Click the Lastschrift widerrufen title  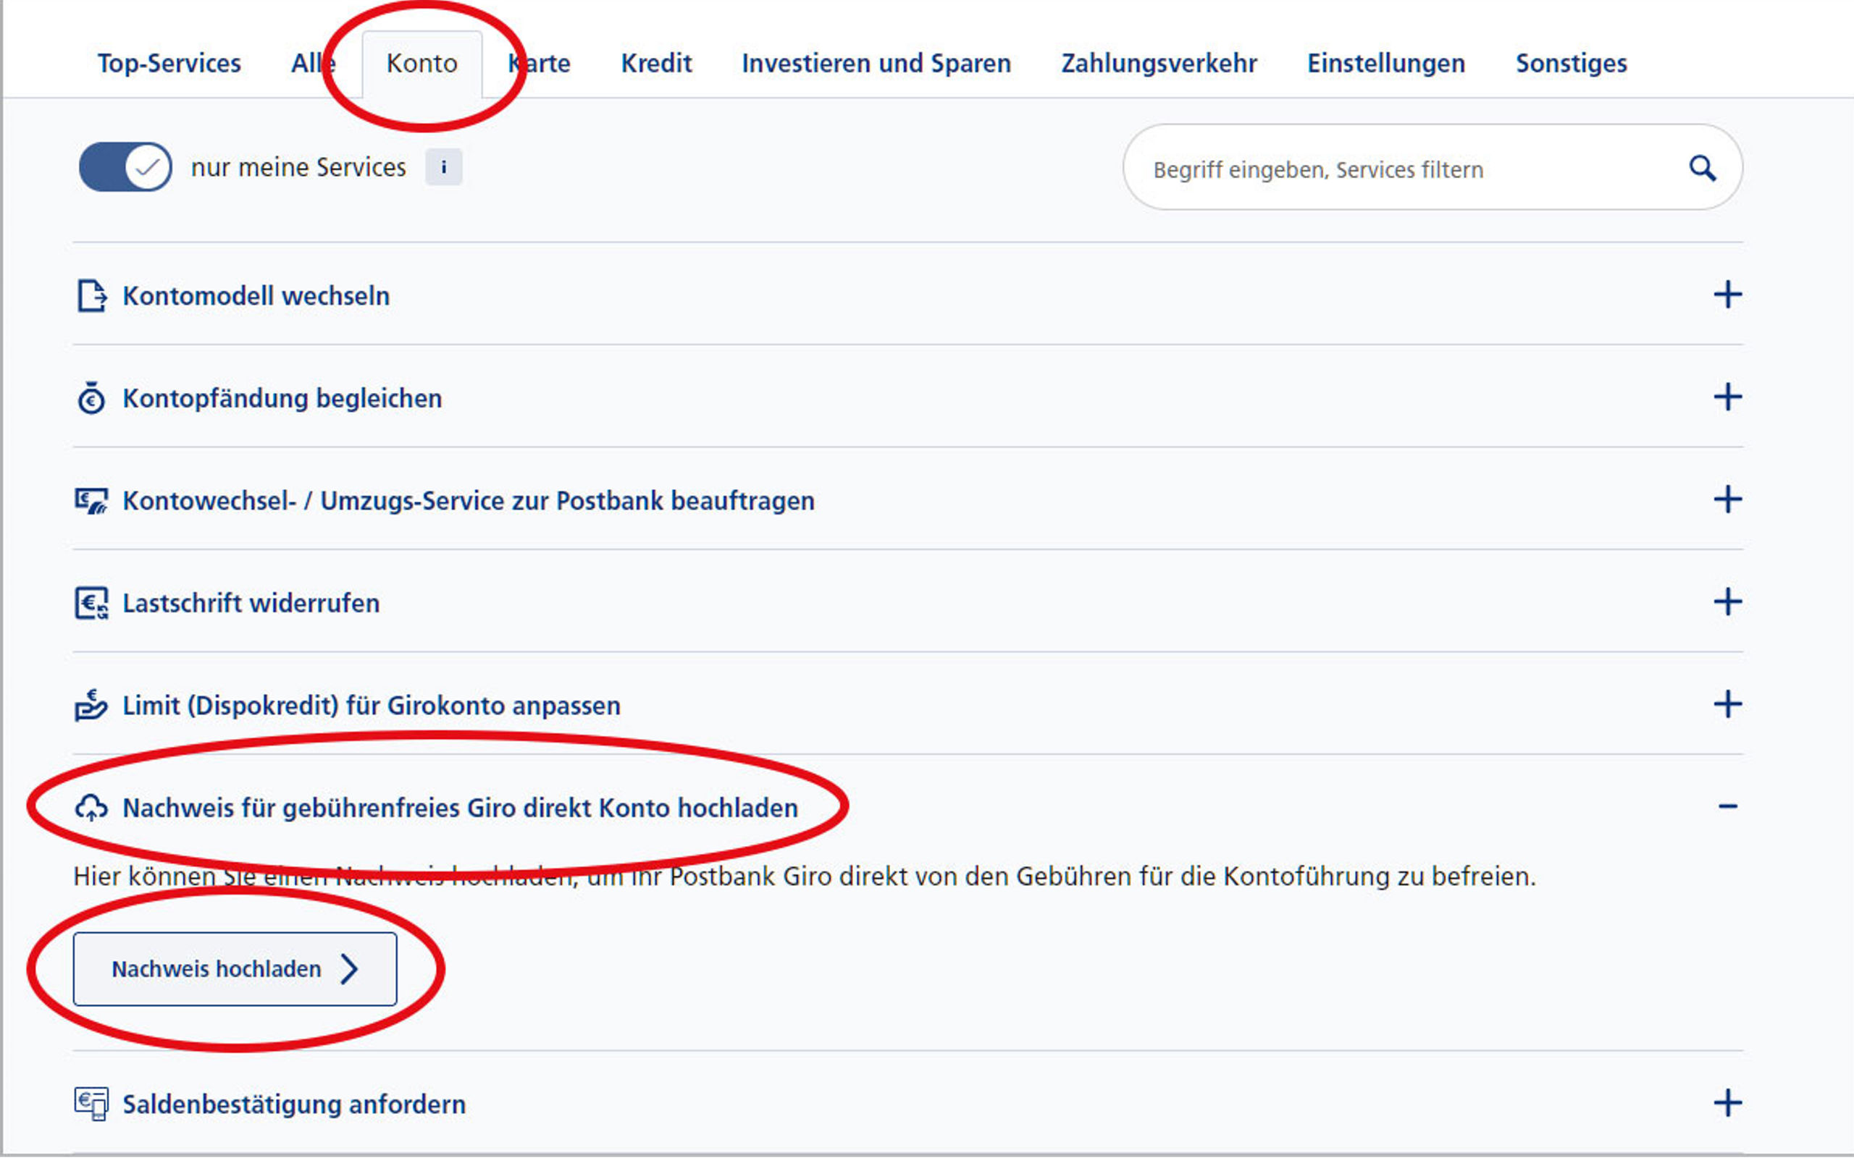251,604
